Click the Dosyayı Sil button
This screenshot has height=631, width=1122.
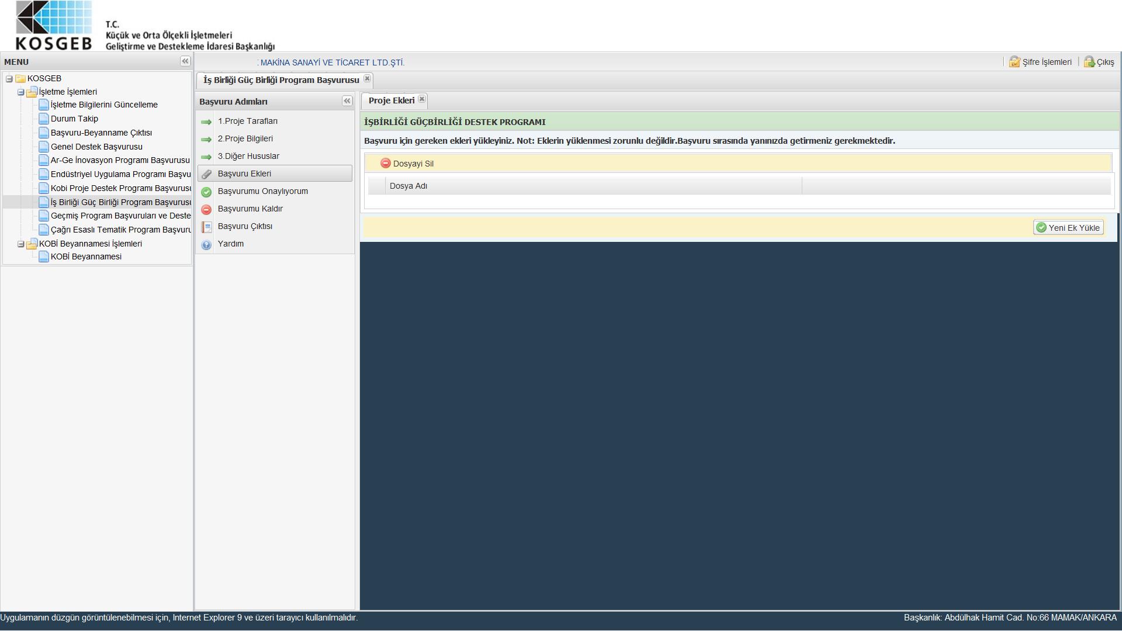[407, 164]
